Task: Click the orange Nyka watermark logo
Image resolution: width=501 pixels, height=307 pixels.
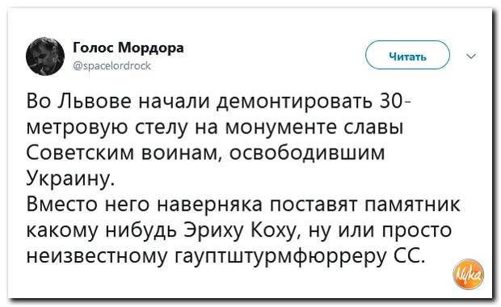Action: pos(469,274)
